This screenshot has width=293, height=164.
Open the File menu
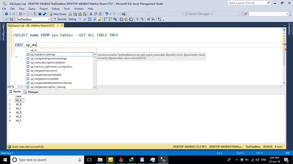[x=4, y=9]
